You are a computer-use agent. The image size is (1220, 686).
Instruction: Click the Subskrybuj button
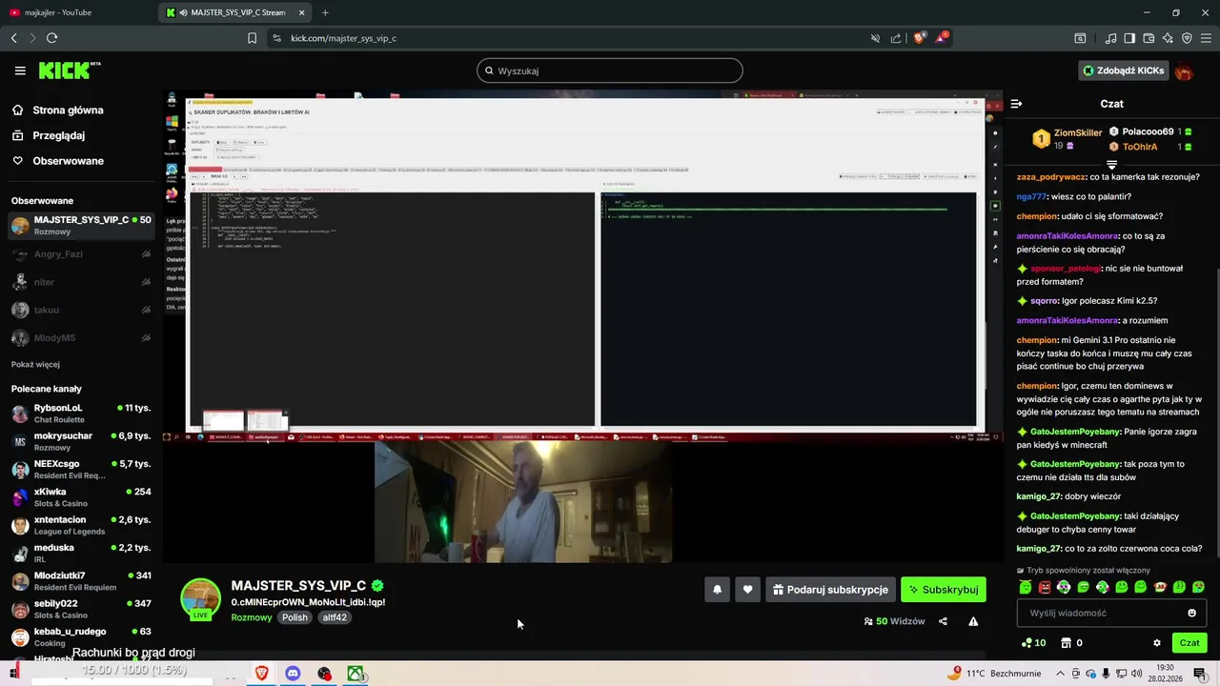point(944,590)
